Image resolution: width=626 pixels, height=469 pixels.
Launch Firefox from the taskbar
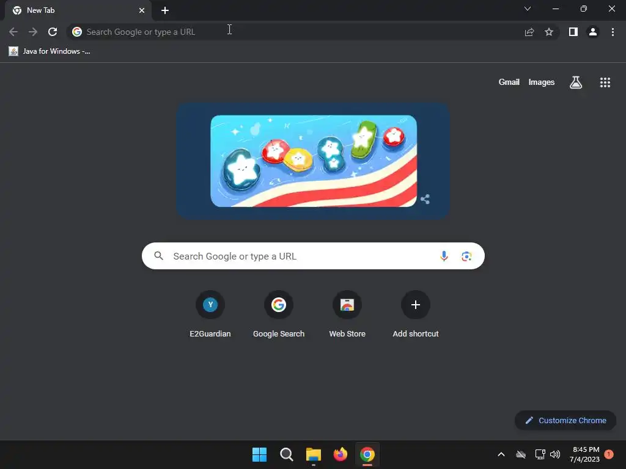click(x=340, y=454)
